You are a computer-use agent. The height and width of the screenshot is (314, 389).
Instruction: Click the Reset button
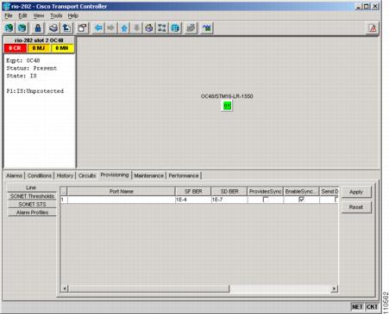(x=356, y=207)
